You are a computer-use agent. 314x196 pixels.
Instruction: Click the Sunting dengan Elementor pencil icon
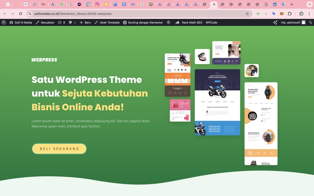click(x=124, y=23)
